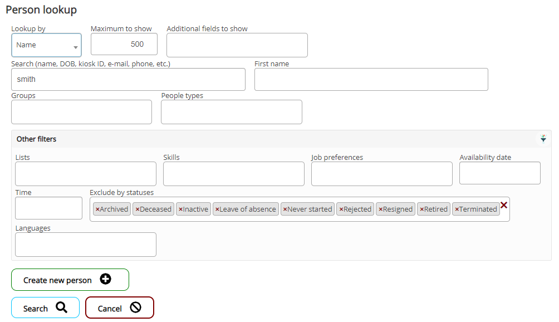Viewport: 559px width, 322px height.
Task: Remove the Leave of absence tag
Action: pos(217,209)
